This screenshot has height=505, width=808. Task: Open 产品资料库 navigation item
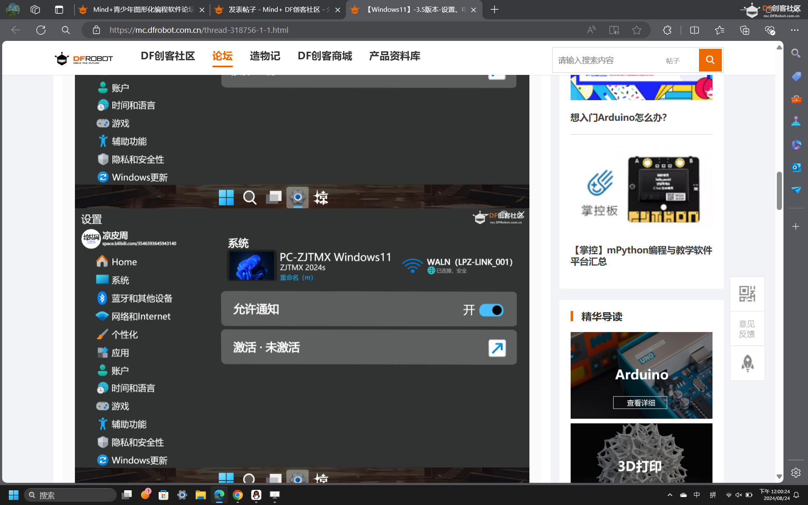(394, 56)
